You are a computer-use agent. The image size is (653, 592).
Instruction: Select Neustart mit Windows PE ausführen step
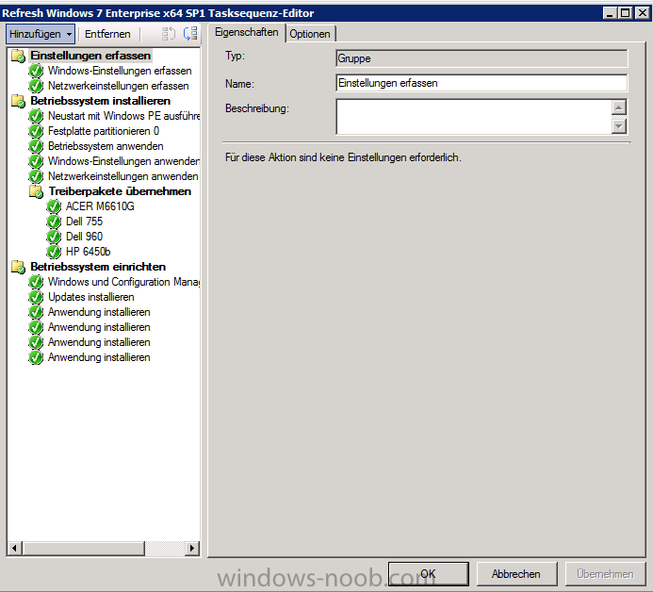(123, 116)
